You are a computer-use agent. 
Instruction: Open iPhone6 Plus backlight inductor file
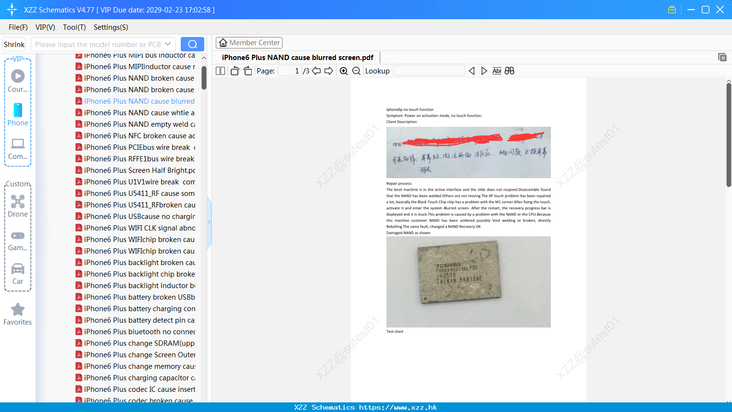click(135, 286)
